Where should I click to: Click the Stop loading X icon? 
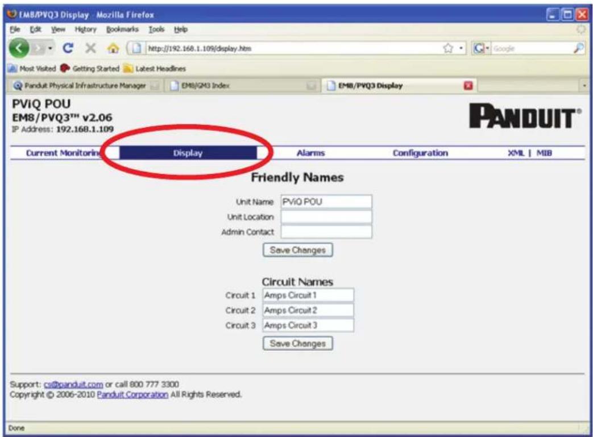click(x=90, y=48)
